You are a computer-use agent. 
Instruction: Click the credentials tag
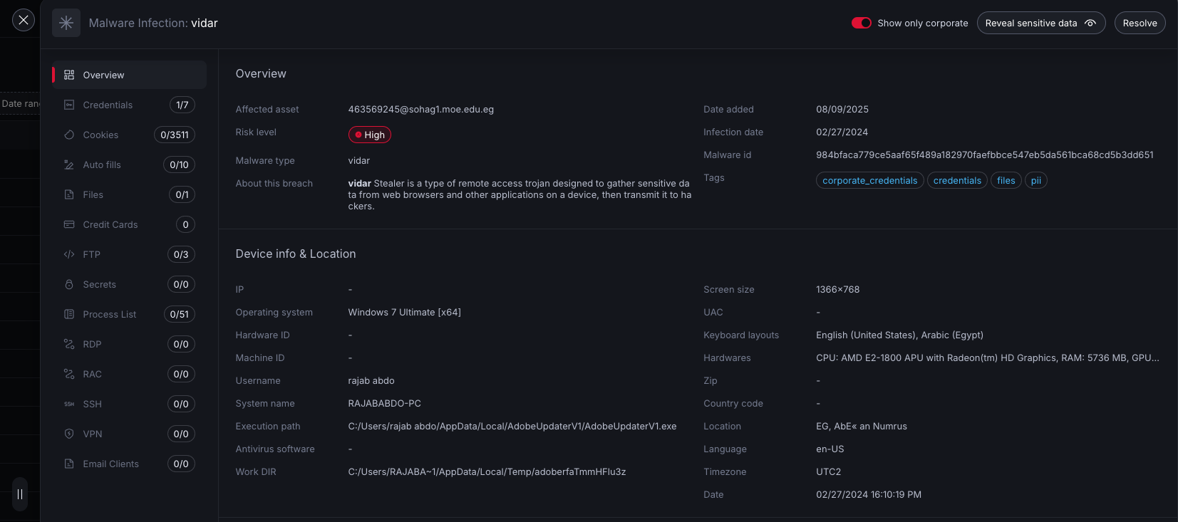pos(957,180)
